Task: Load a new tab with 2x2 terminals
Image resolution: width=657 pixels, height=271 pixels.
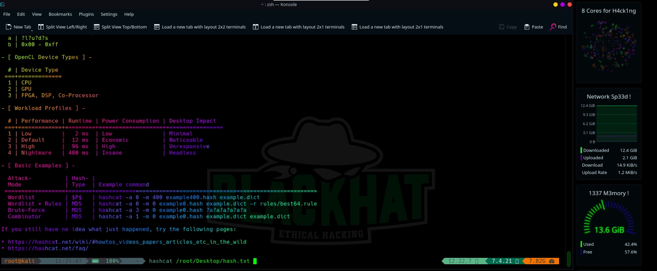Action: coord(200,27)
